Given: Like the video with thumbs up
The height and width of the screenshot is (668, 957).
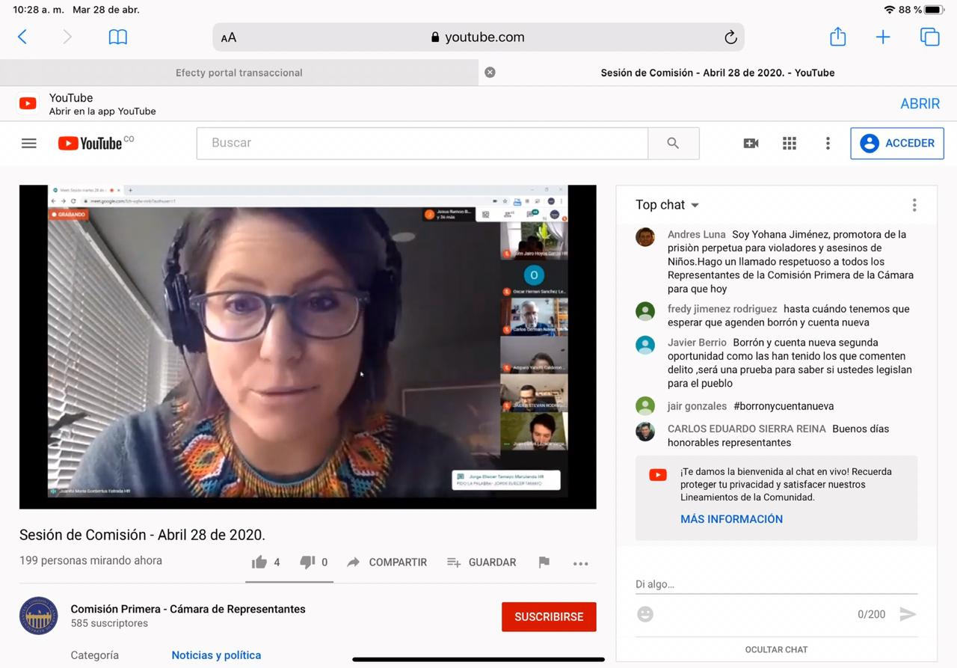Looking at the screenshot, I should (259, 563).
